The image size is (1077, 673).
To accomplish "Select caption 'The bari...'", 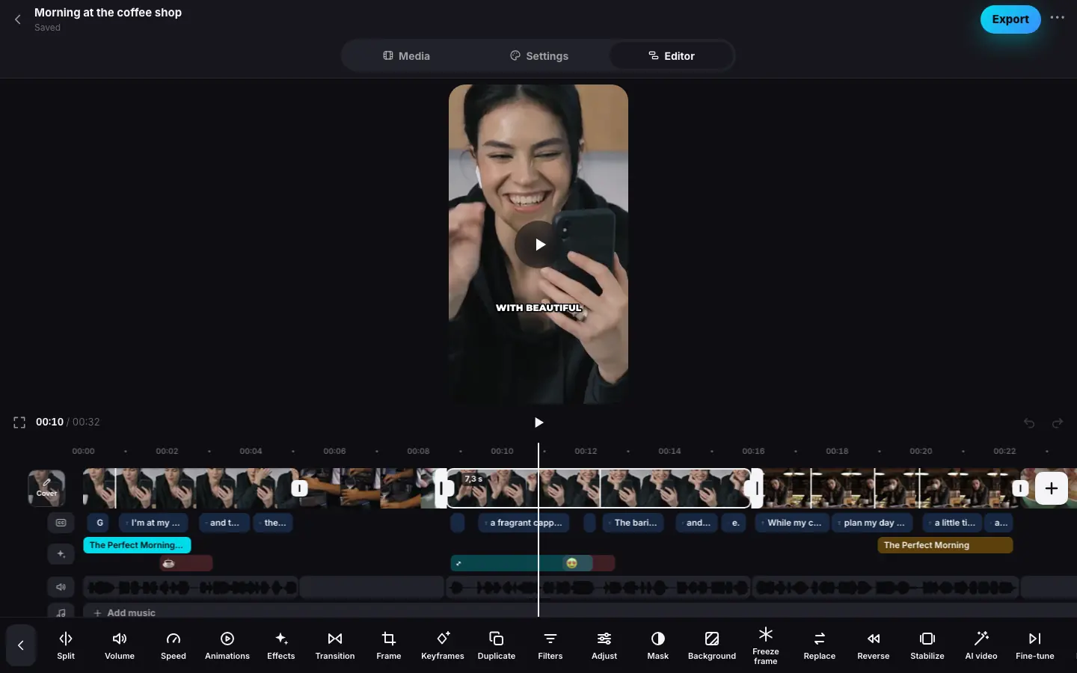I will coord(633,523).
